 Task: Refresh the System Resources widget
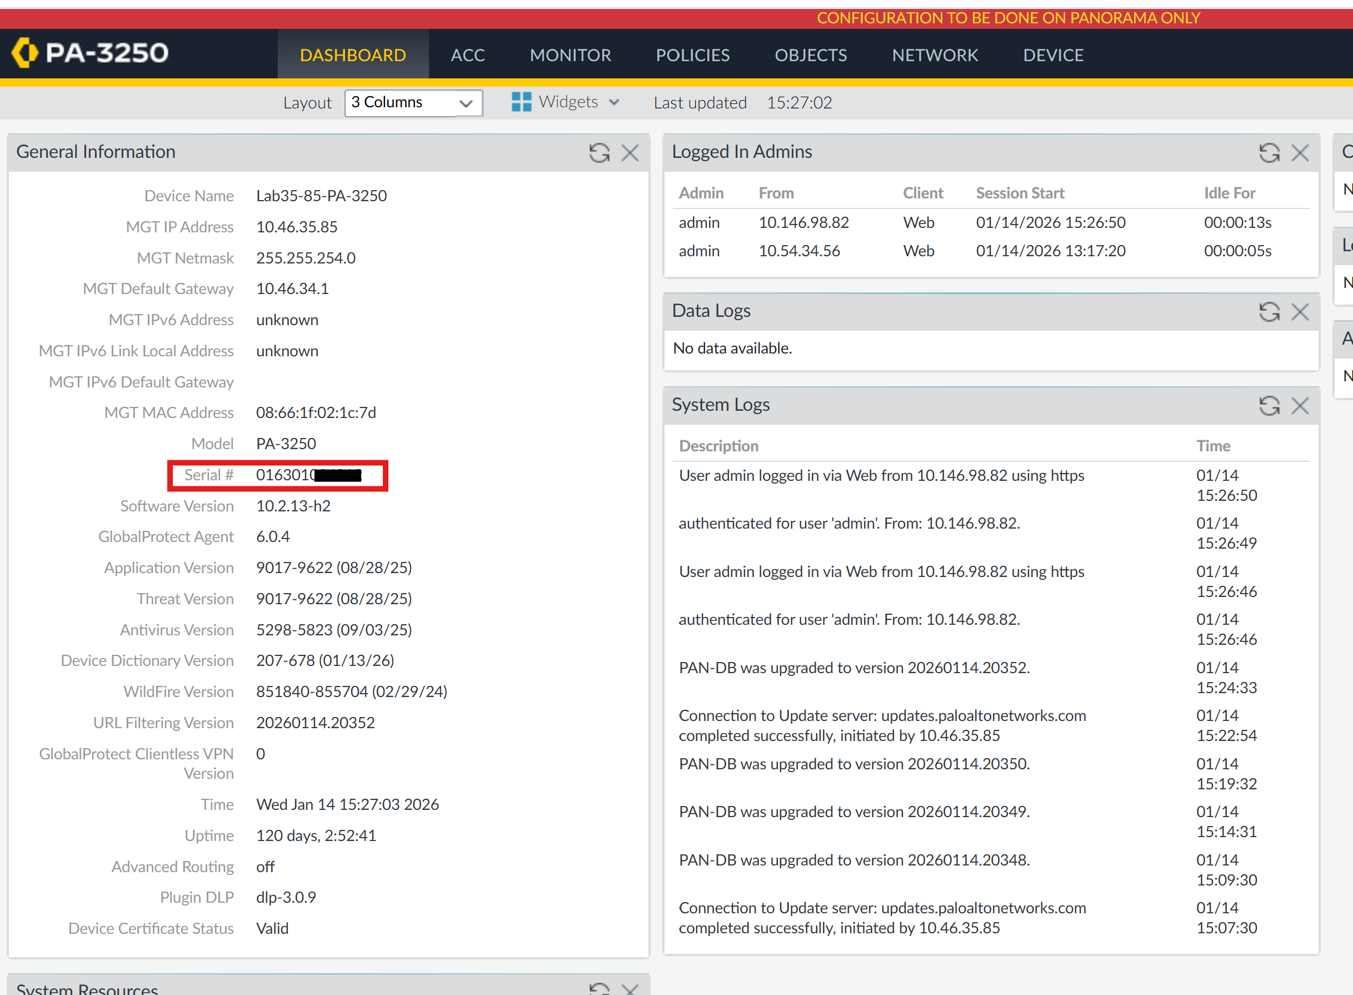pyautogui.click(x=598, y=988)
